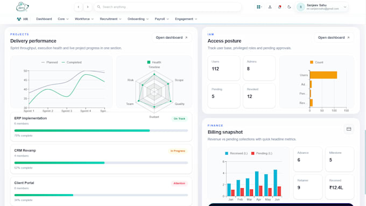The width and height of the screenshot is (366, 206).
Task: Open the apps grid icon
Action: coord(259,7)
